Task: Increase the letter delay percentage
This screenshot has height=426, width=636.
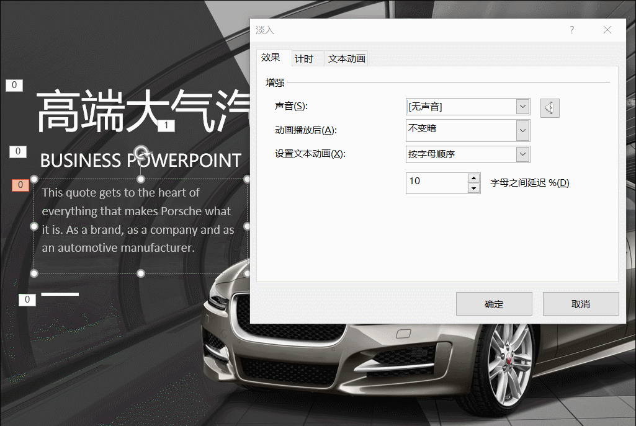Action: click(x=474, y=179)
